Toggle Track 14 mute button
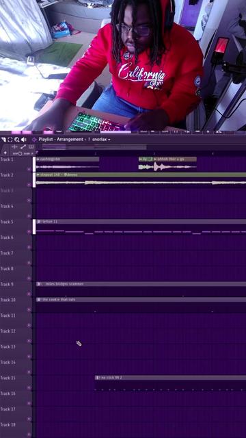Viewport: 246px width, 438px height. click(29, 372)
